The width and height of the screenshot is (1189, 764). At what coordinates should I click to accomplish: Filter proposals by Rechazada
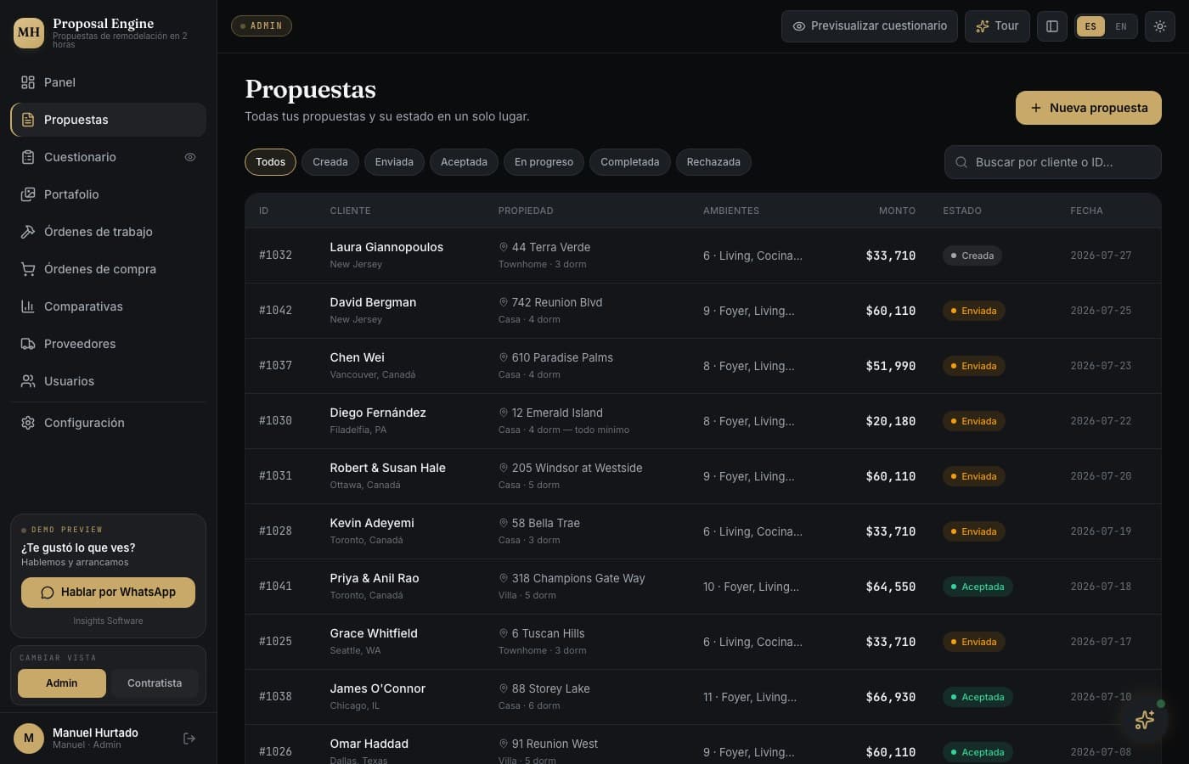[x=713, y=162]
